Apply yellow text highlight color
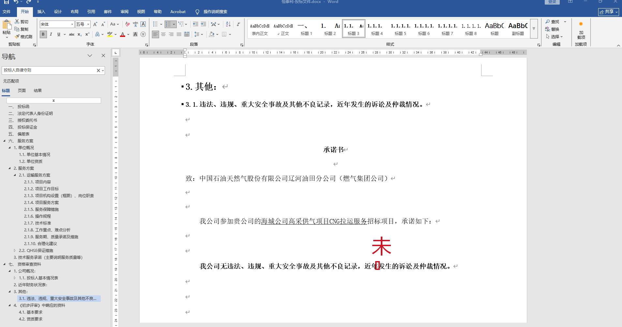This screenshot has width=622, height=327. [x=110, y=34]
